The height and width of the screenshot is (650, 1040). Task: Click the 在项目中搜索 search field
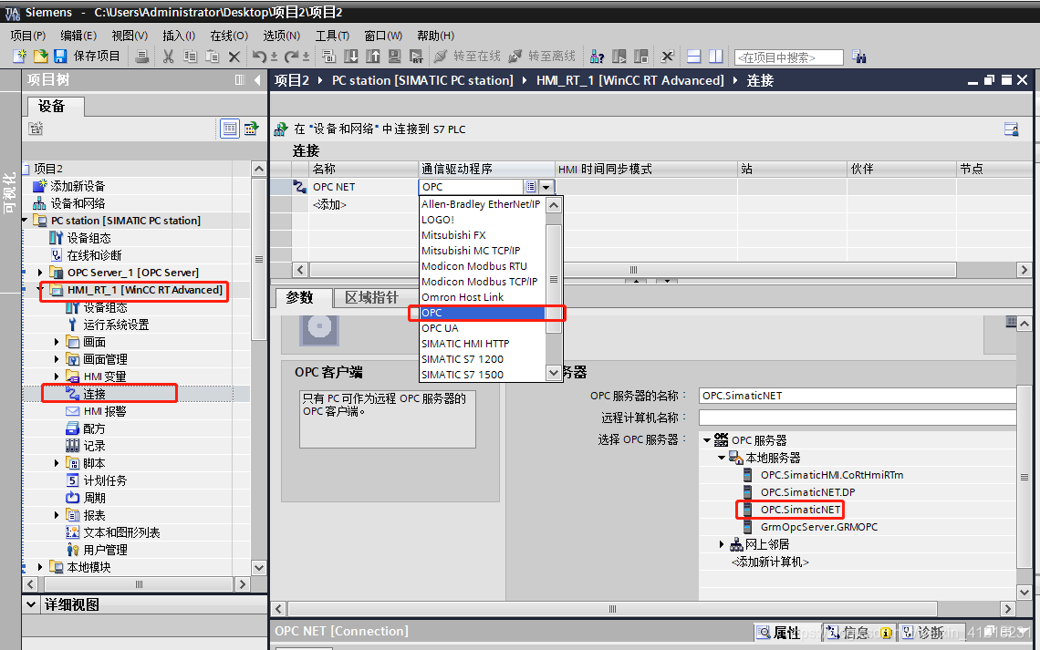pyautogui.click(x=788, y=57)
